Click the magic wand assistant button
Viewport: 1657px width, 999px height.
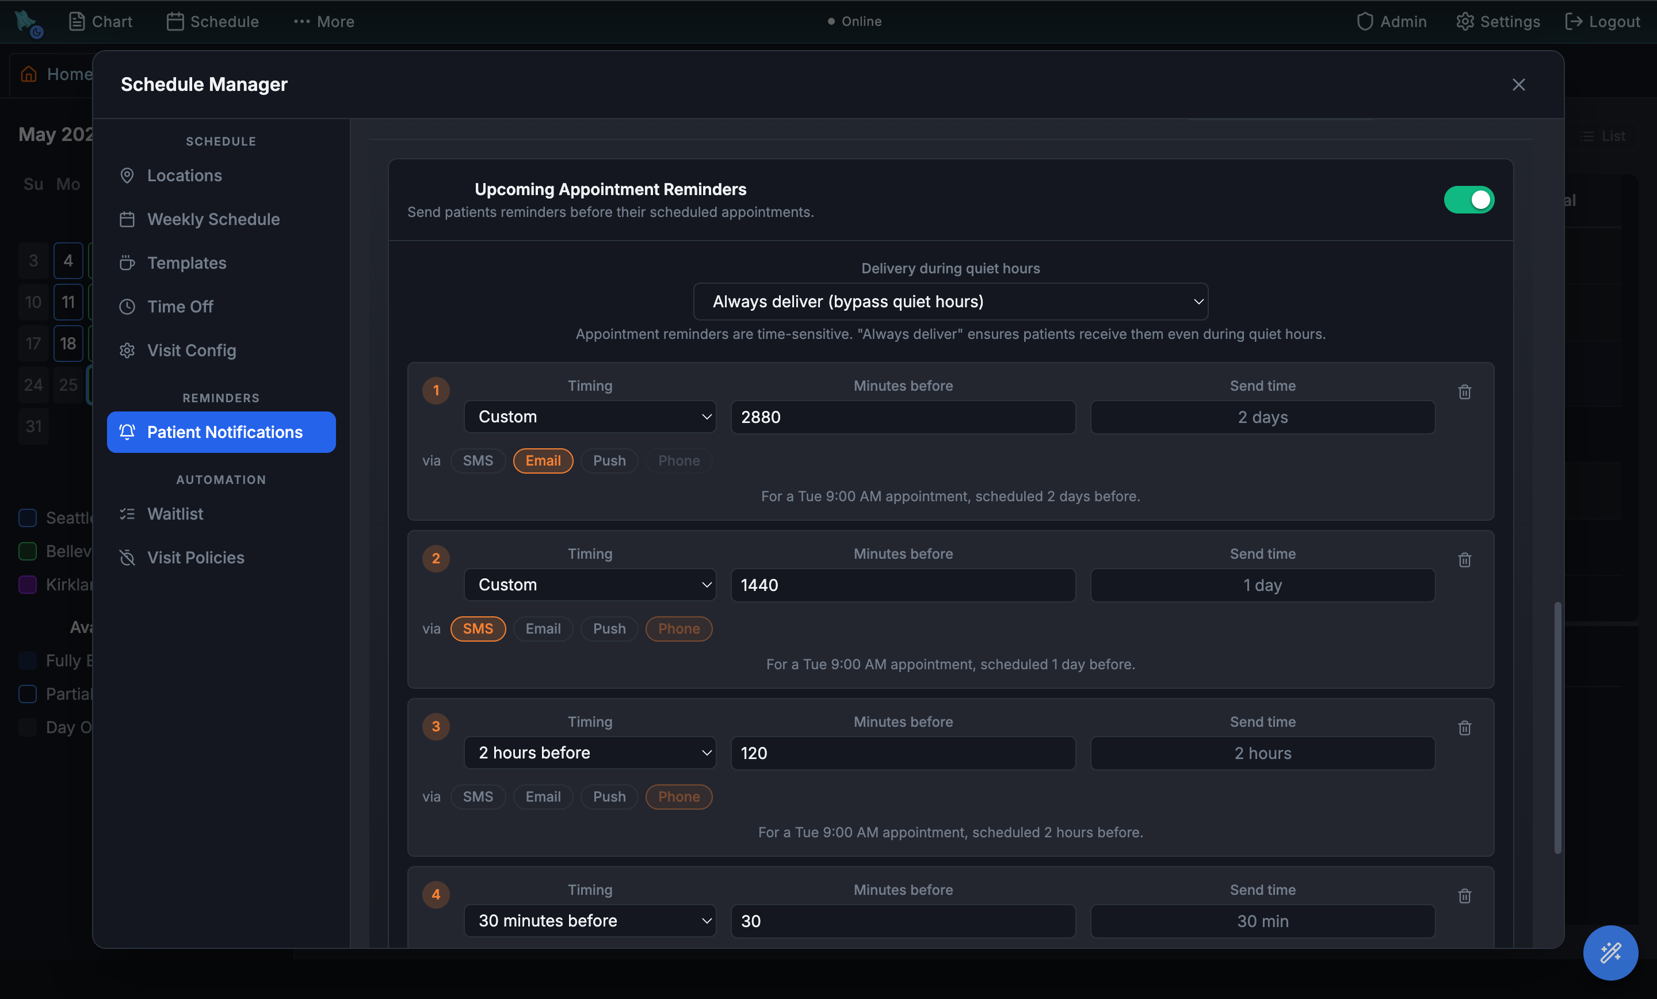pyautogui.click(x=1610, y=952)
